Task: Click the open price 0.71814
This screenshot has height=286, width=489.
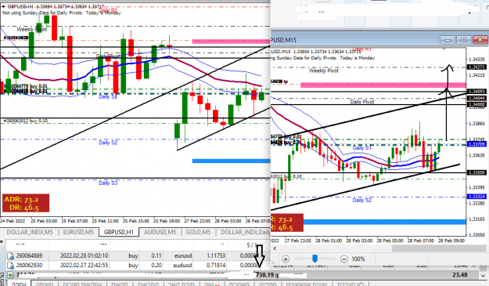Action: [x=215, y=266]
